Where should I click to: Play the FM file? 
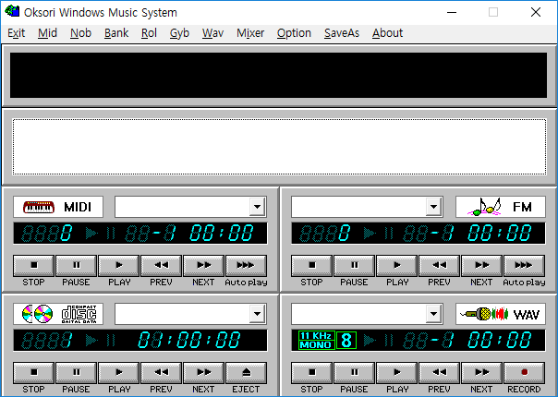[397, 265]
